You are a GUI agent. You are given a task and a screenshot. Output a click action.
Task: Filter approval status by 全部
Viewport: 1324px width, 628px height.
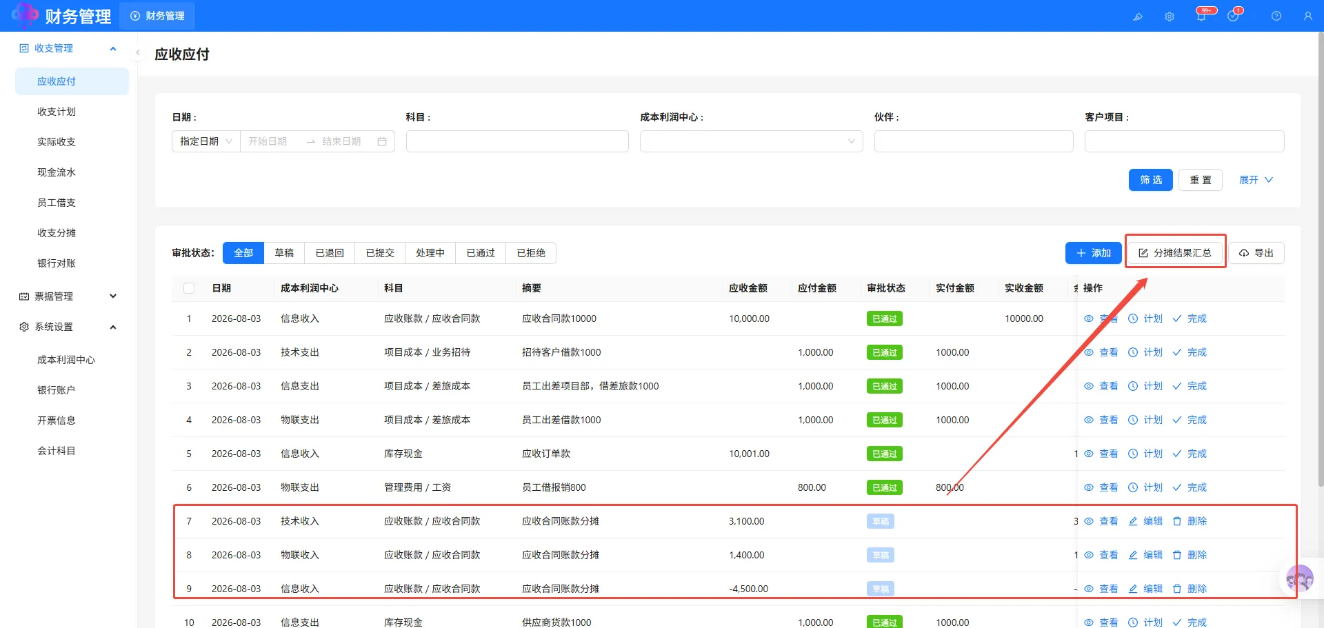point(243,253)
